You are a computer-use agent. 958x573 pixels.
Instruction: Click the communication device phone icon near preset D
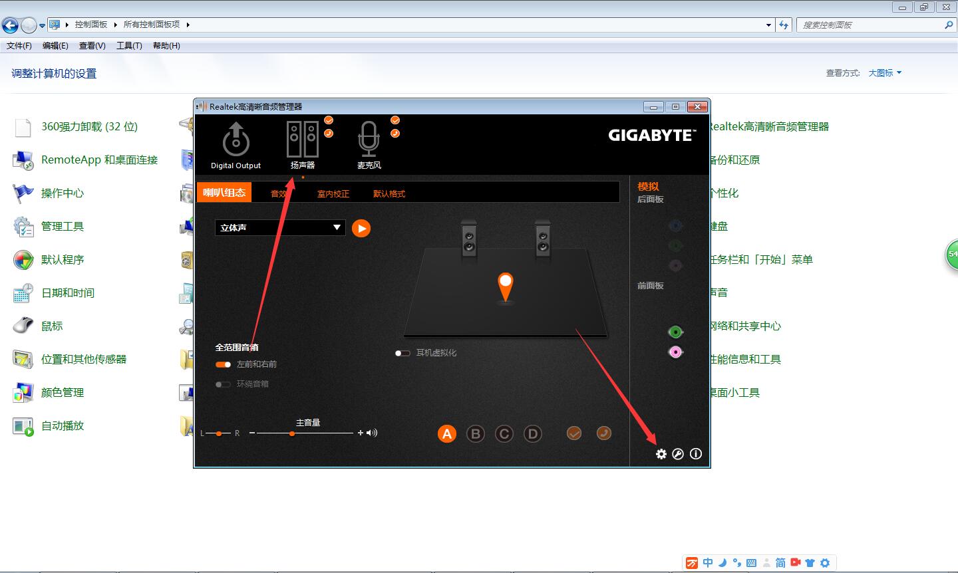point(603,433)
